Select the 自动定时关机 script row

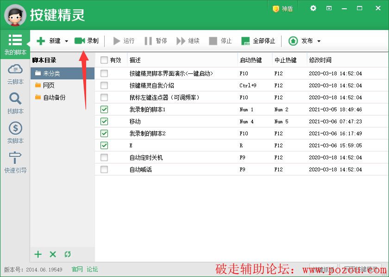click(241, 157)
